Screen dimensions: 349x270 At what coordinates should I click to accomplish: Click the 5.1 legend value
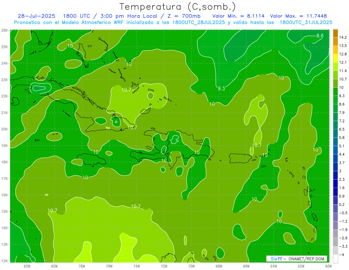coord(342,146)
